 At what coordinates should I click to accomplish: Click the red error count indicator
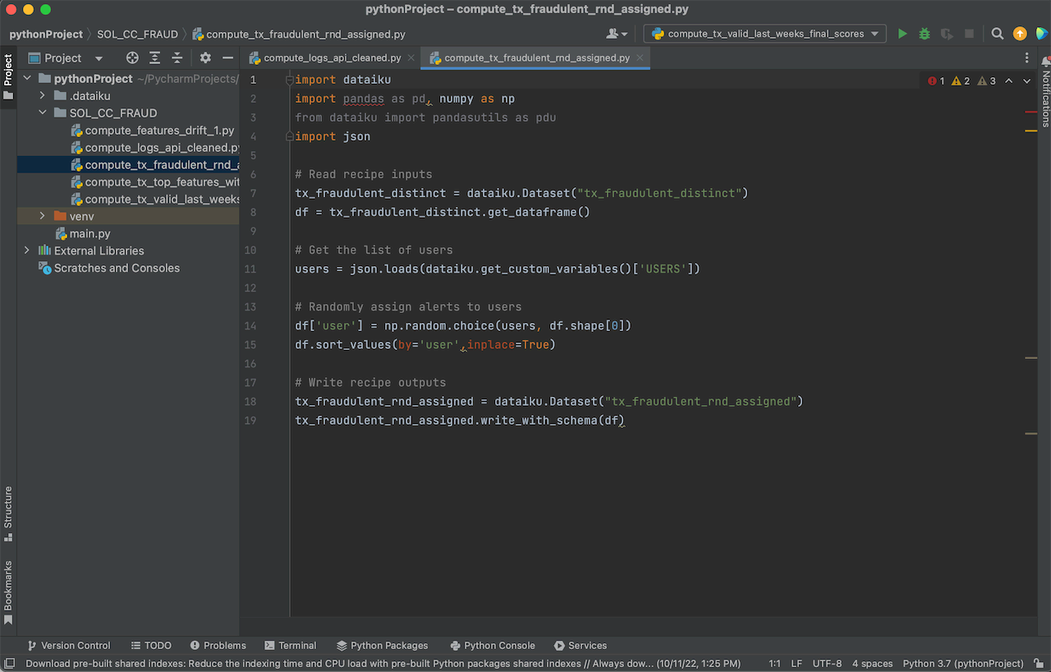coord(936,81)
